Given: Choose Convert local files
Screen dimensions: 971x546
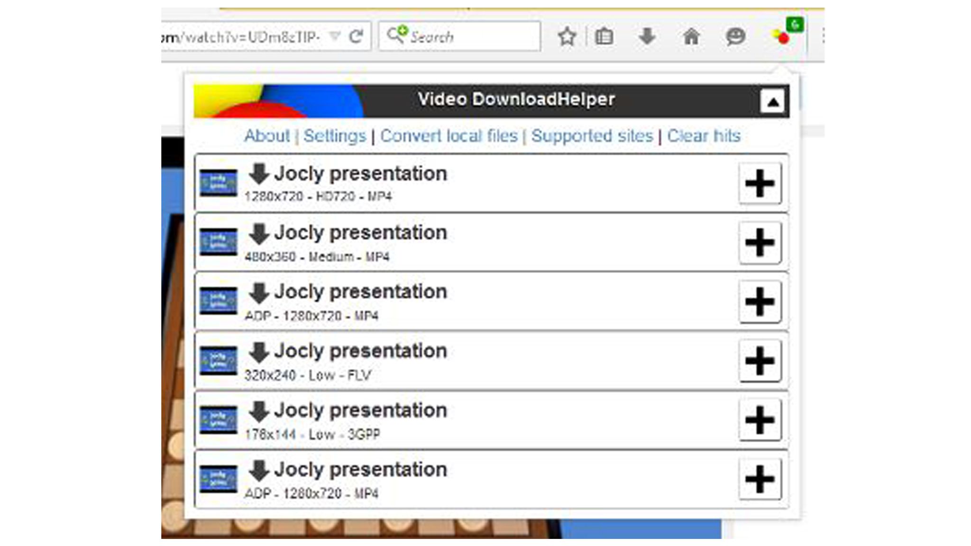Looking at the screenshot, I should click(x=449, y=136).
